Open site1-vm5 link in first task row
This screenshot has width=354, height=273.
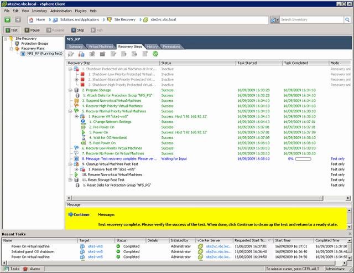pyautogui.click(x=95, y=246)
